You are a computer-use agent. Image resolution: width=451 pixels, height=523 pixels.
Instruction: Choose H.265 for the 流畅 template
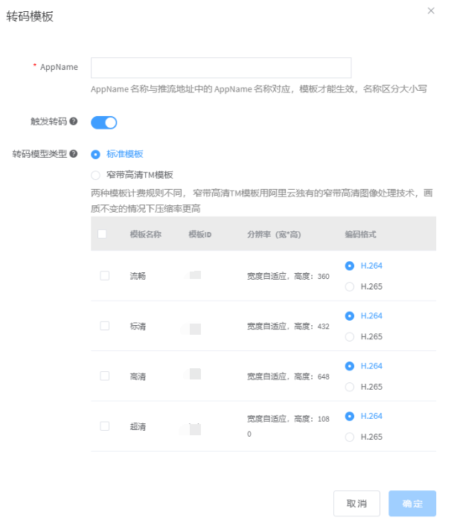350,286
